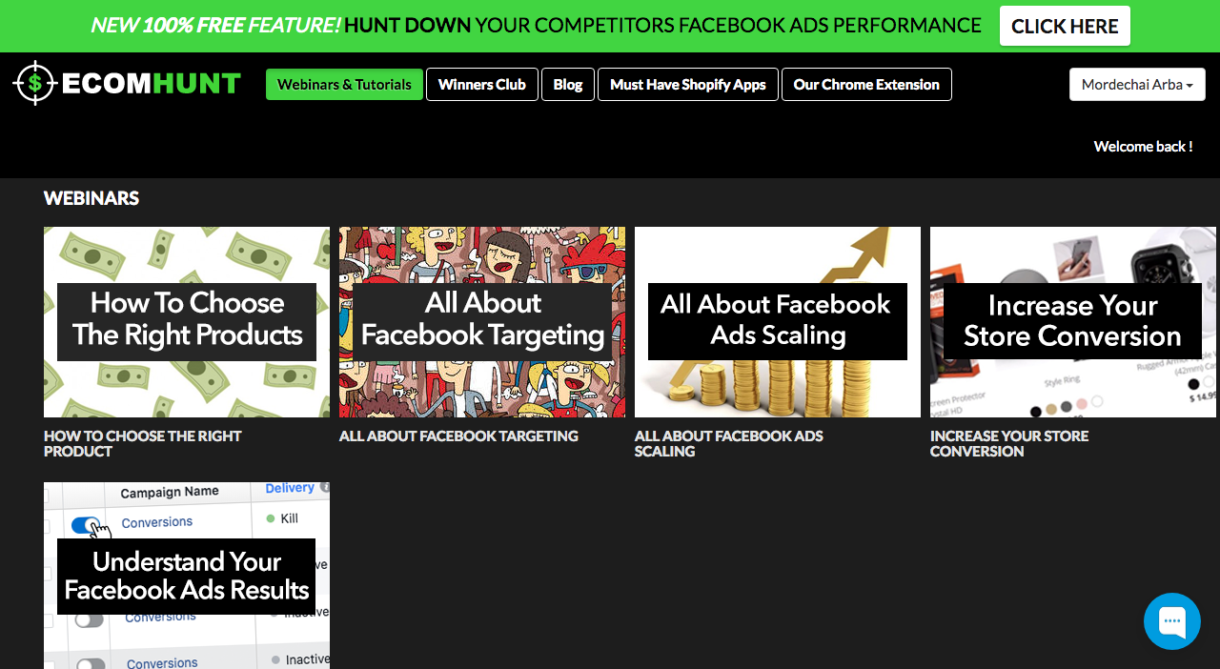Open the Blog page

point(568,84)
